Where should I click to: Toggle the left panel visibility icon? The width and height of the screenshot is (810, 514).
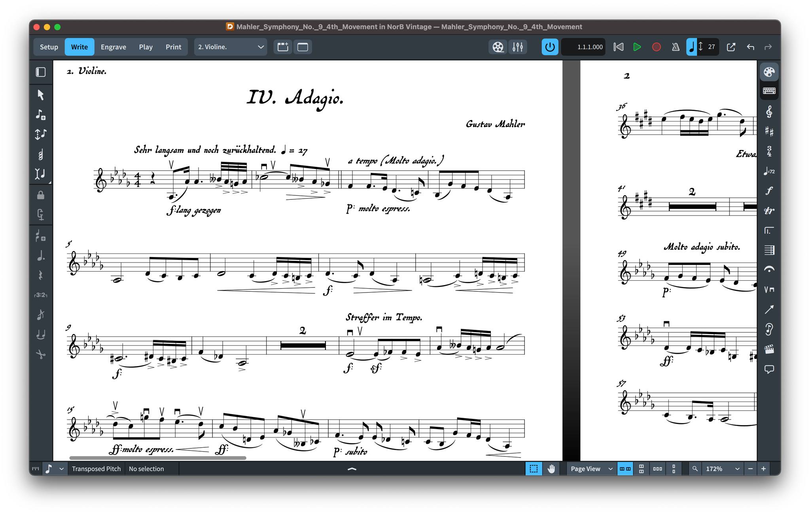pyautogui.click(x=41, y=72)
